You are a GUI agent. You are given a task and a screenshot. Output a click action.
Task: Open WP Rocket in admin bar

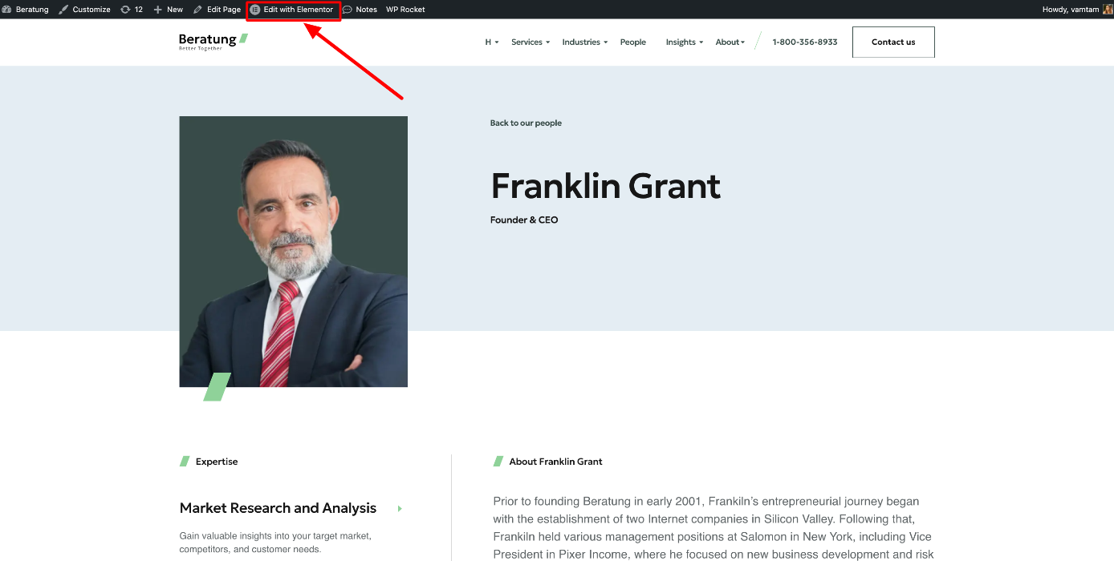pos(405,10)
